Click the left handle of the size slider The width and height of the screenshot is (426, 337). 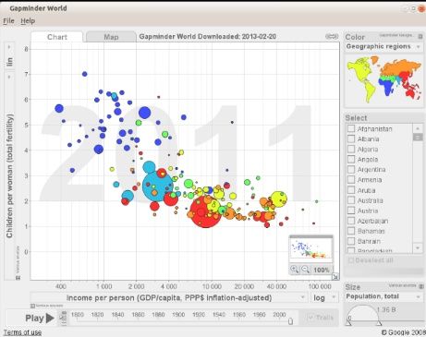click(348, 323)
